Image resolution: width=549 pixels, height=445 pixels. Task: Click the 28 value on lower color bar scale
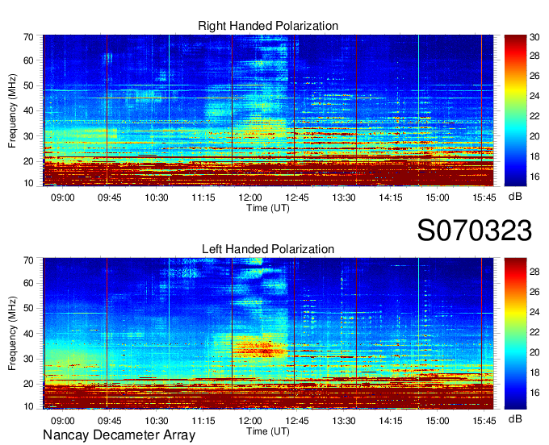tap(534, 272)
